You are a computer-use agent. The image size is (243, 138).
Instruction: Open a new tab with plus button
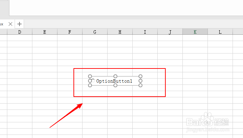point(19,24)
